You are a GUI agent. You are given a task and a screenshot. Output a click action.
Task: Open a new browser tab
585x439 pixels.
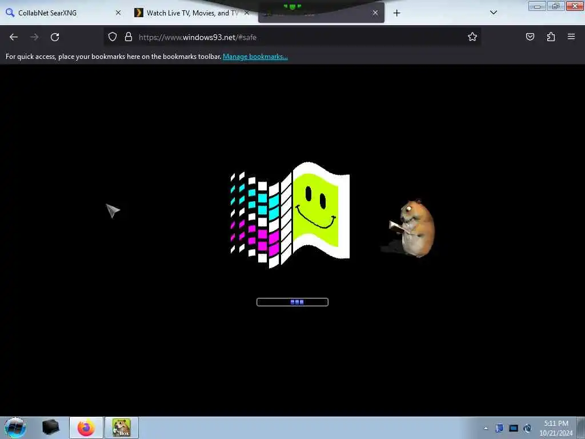point(396,13)
